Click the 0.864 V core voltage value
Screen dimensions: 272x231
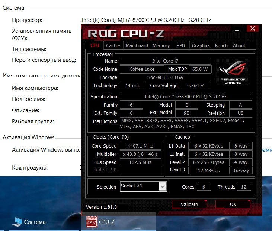[x=195, y=85]
